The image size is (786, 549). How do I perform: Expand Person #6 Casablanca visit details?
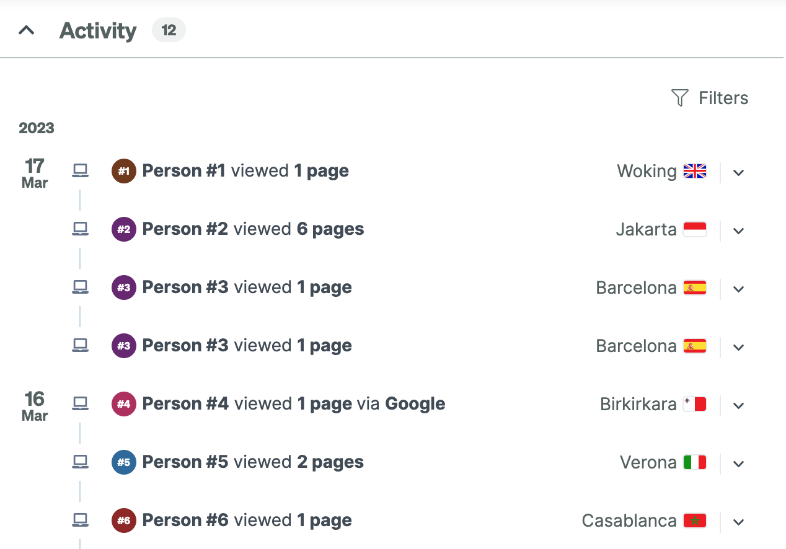738,522
